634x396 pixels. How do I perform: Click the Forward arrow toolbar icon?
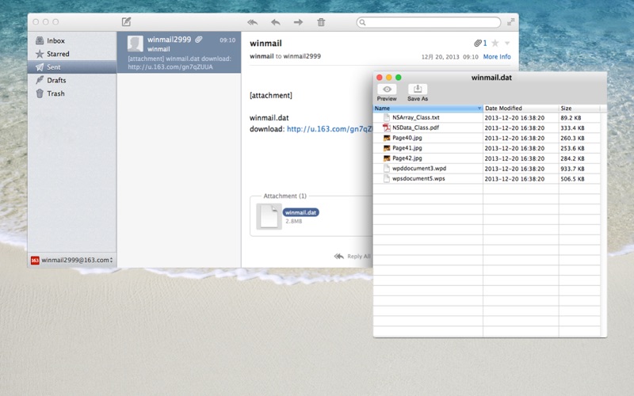[x=299, y=22]
